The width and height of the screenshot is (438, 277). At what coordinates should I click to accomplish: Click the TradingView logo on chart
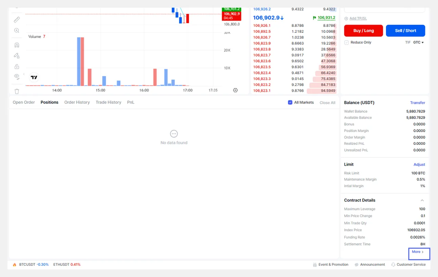(34, 78)
